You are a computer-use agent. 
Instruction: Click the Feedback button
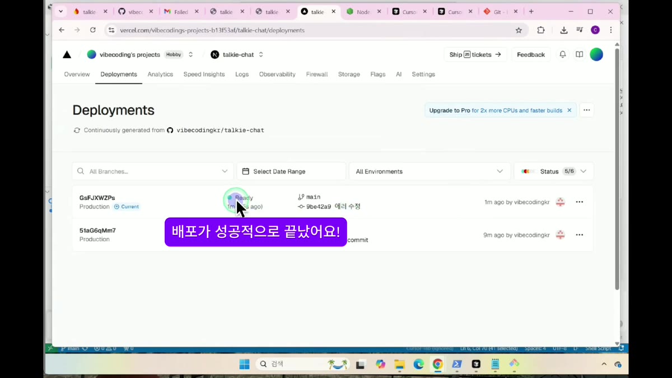pos(531,54)
